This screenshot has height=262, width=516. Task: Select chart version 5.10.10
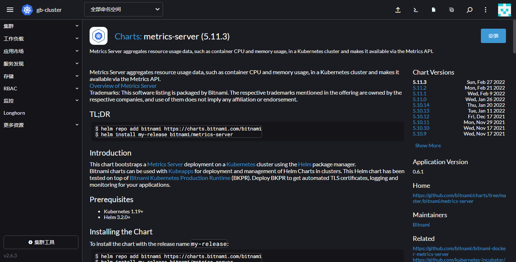pyautogui.click(x=421, y=128)
